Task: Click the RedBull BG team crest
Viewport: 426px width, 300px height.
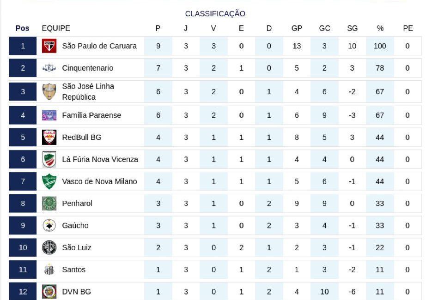Action: 49,137
